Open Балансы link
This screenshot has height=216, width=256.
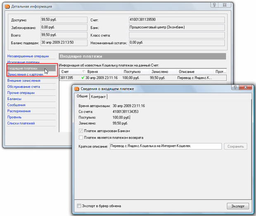[14, 99]
